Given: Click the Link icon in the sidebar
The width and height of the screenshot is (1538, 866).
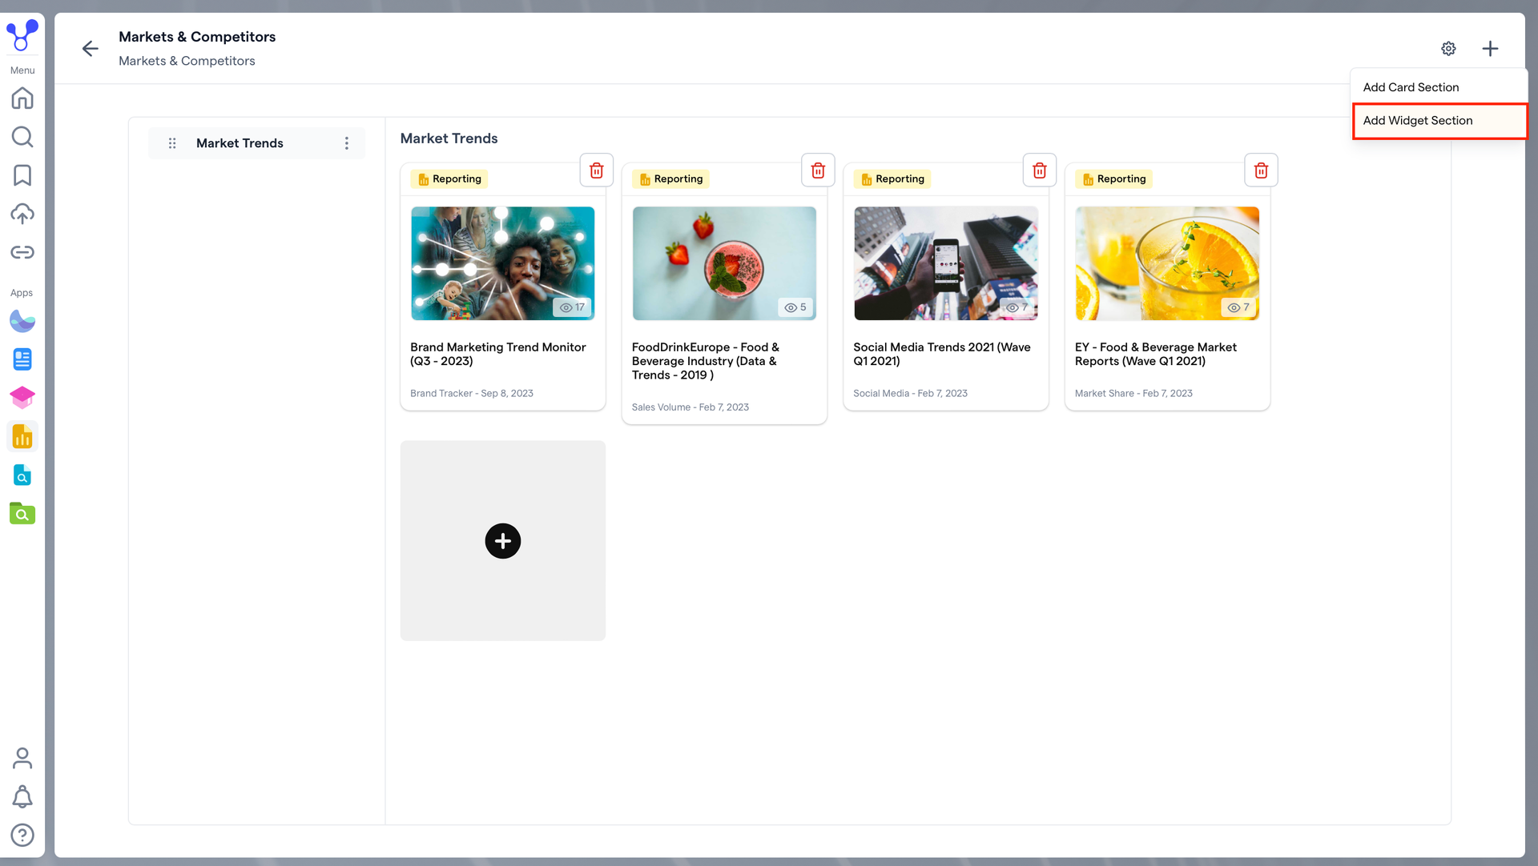Looking at the screenshot, I should [22, 252].
